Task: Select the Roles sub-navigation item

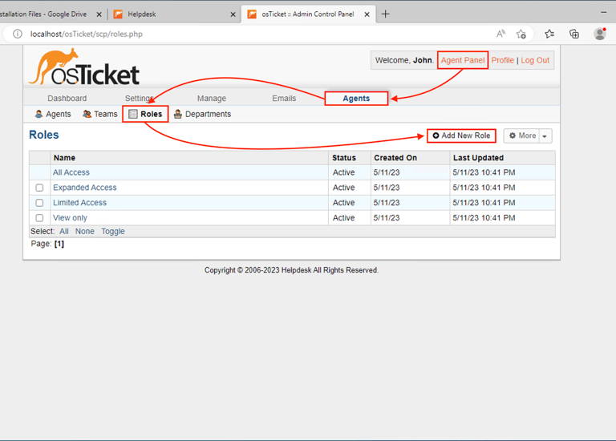Action: click(x=145, y=114)
